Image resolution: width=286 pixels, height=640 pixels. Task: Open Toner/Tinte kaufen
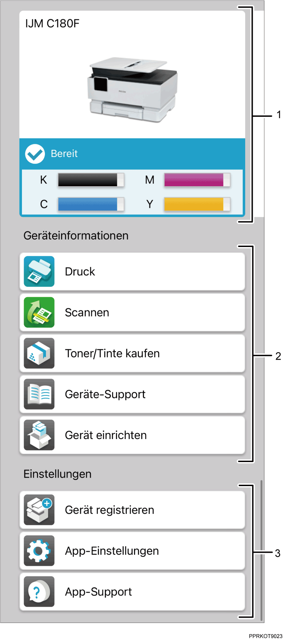[x=132, y=353]
